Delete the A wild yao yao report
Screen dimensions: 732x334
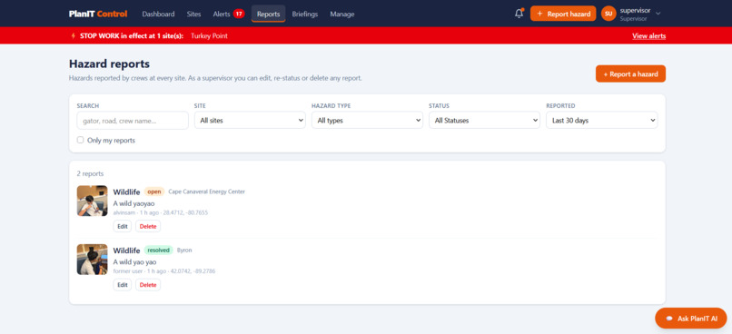148,285
